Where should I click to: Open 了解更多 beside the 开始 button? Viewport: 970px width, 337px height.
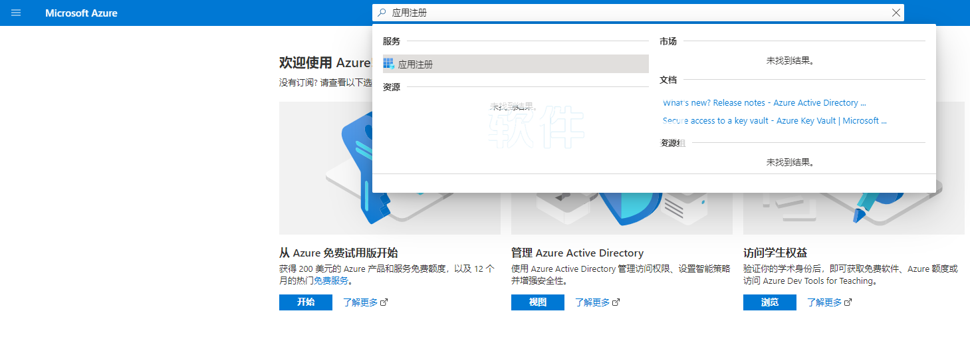pyautogui.click(x=360, y=302)
